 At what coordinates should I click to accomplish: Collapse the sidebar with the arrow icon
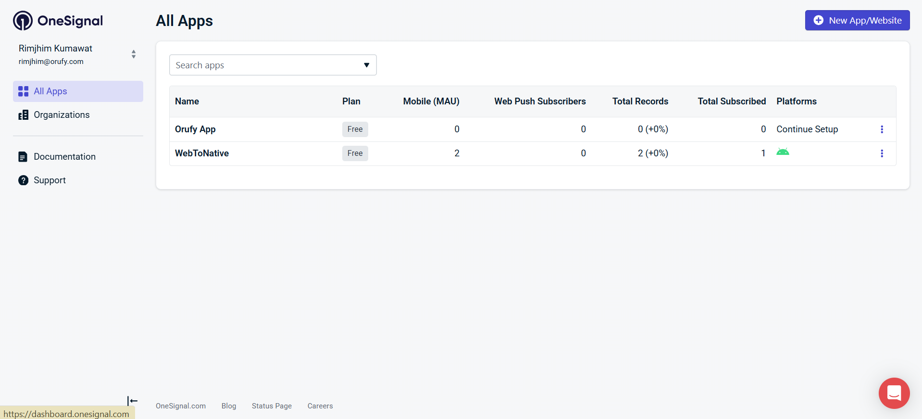132,401
